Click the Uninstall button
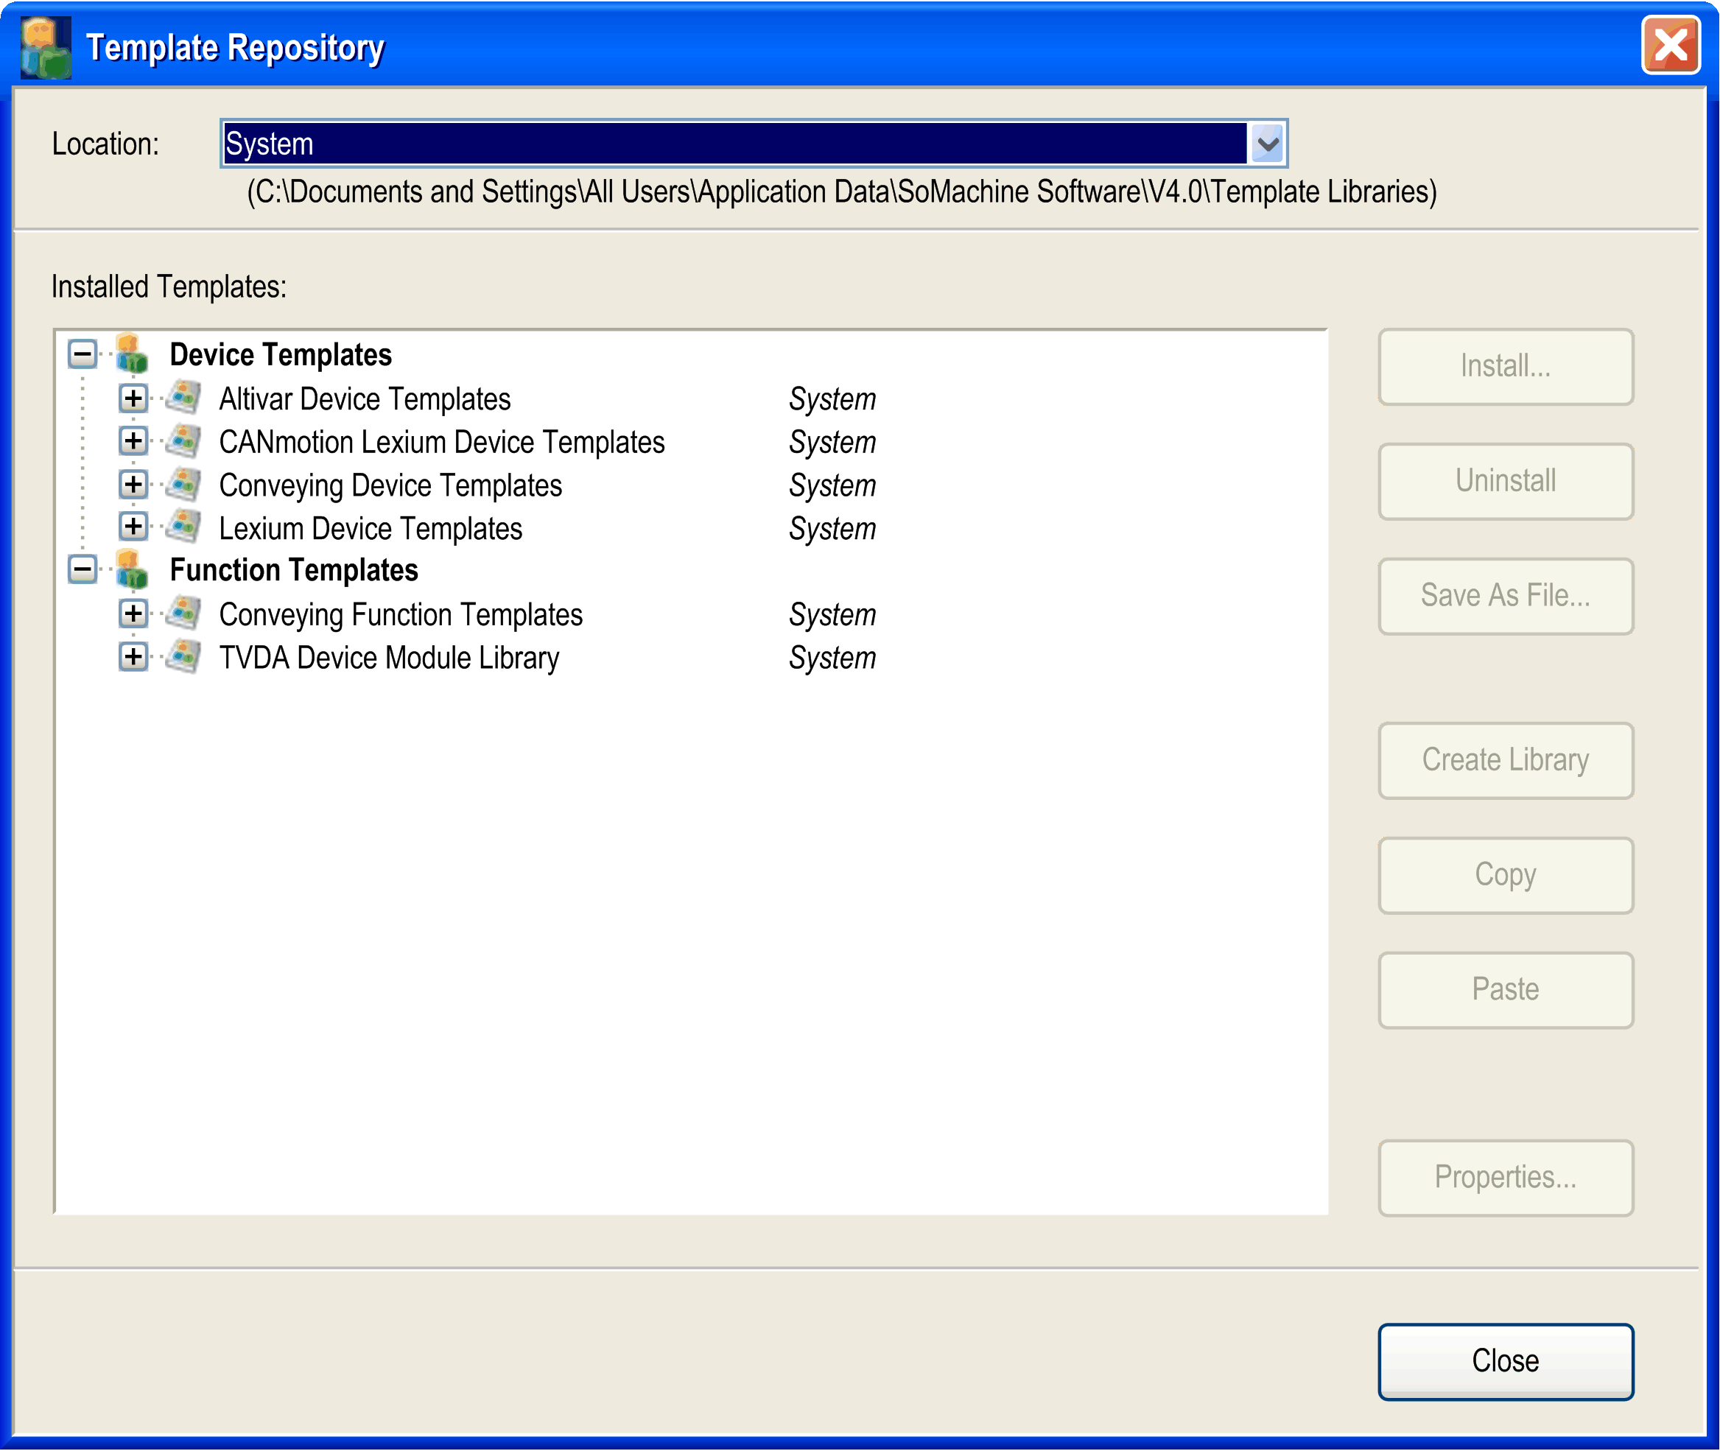The height and width of the screenshot is (1451, 1720). click(1506, 481)
